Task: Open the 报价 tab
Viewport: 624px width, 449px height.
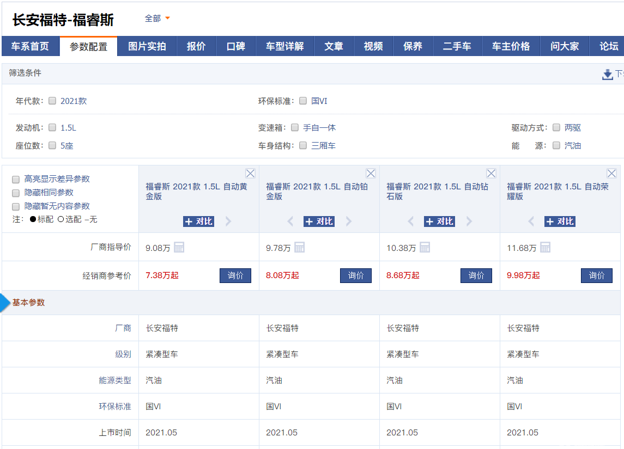Action: 196,46
